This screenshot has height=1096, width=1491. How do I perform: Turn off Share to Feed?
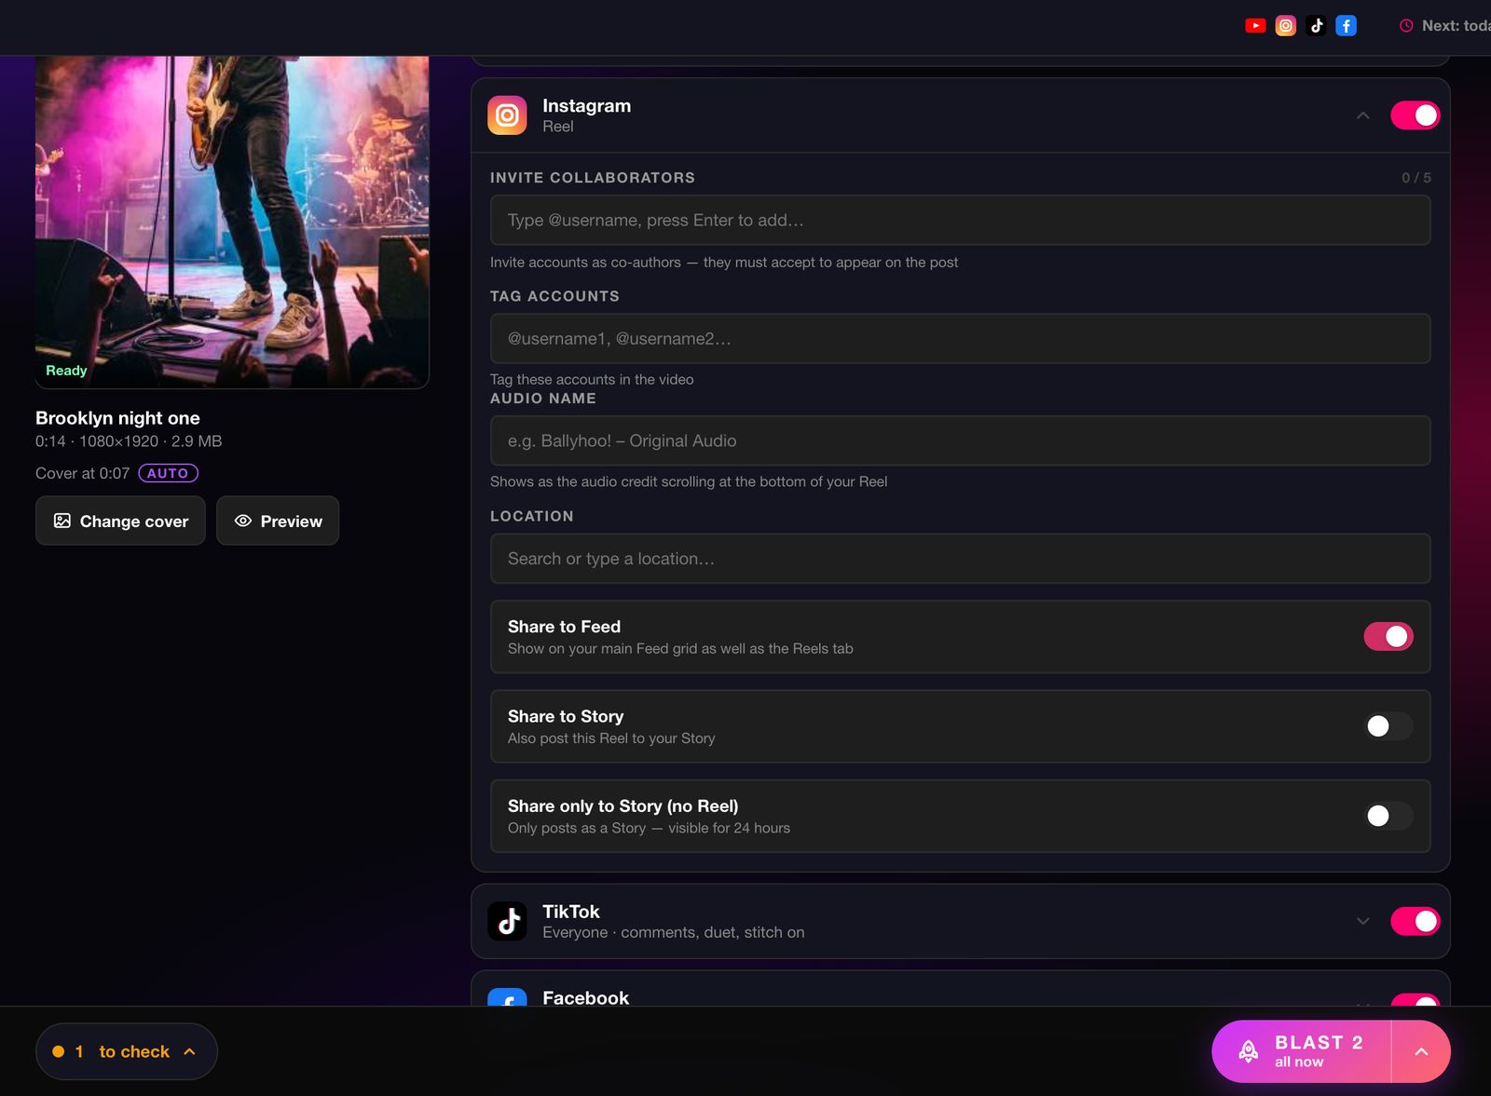click(1388, 636)
